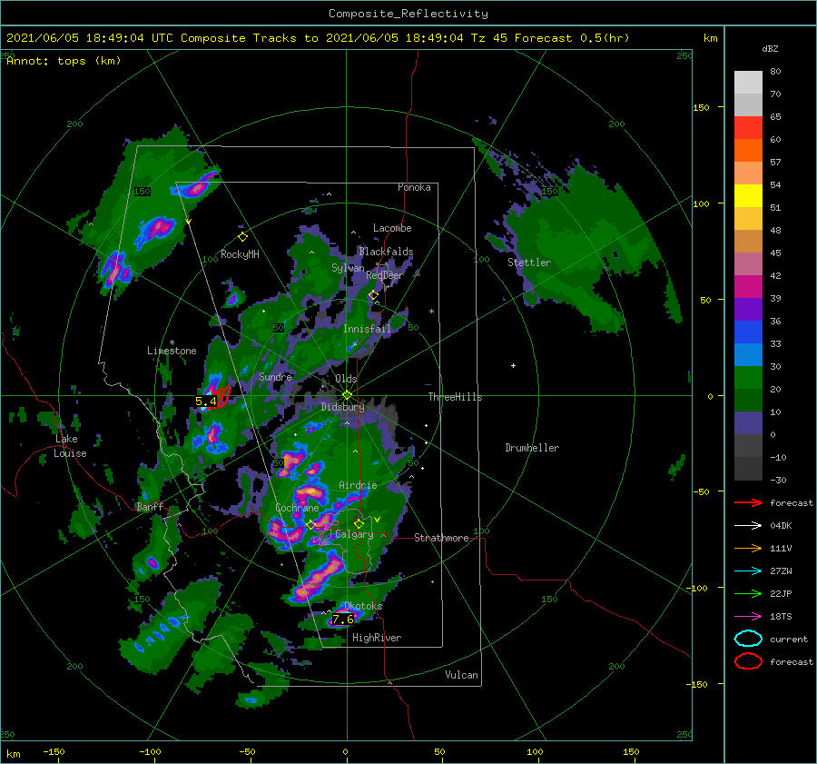This screenshot has width=817, height=764.
Task: Select the cyan 27ZW arrow legend icon
Action: [748, 571]
